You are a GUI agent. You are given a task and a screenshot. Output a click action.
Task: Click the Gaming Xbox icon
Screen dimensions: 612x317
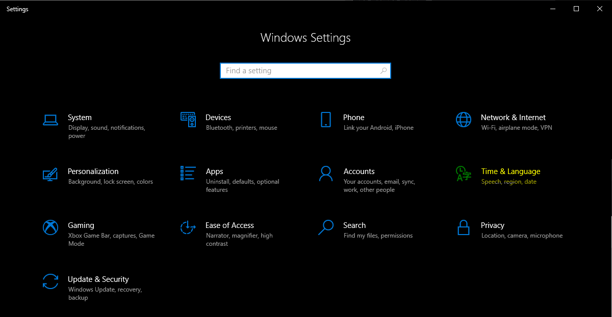point(50,227)
